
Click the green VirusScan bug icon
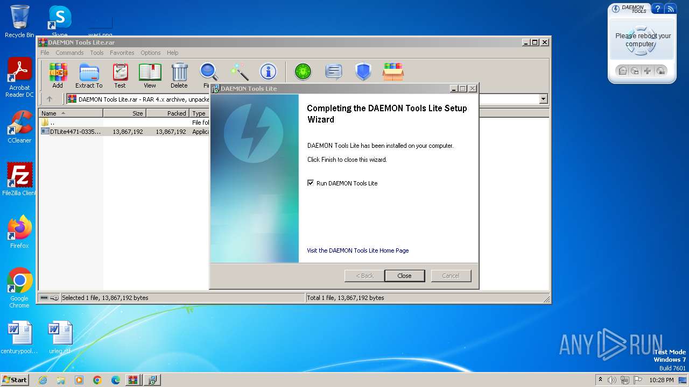[303, 71]
